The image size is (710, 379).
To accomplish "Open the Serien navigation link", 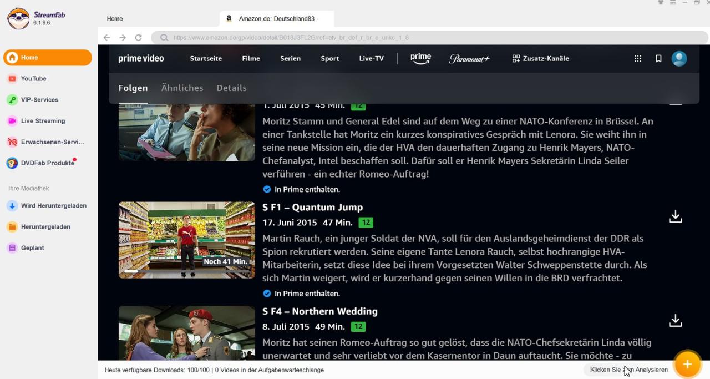I will [290, 59].
